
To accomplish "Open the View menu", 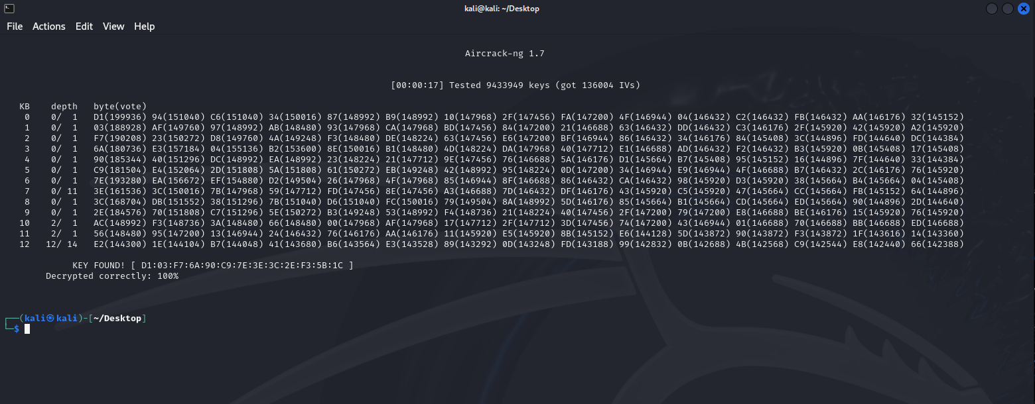I will 113,26.
